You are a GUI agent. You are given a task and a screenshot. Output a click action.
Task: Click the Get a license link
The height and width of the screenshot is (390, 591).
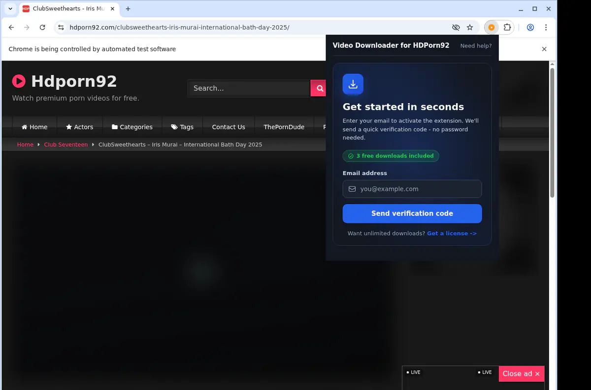click(452, 233)
